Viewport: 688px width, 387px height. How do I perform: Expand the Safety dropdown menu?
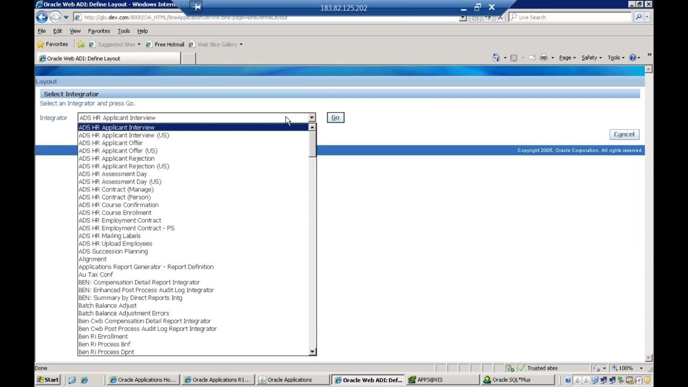(x=591, y=58)
